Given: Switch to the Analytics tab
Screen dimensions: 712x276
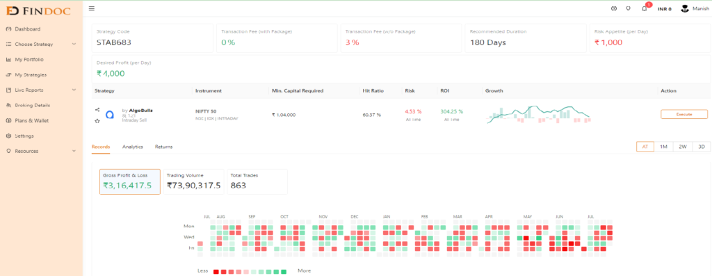Looking at the screenshot, I should tap(133, 147).
